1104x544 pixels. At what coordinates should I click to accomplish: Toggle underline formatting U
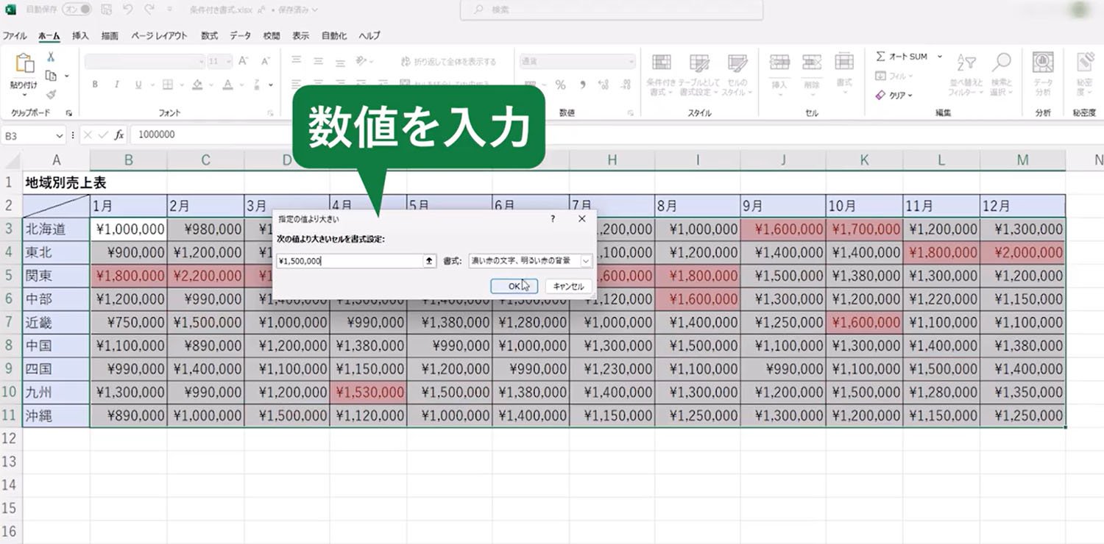click(138, 85)
